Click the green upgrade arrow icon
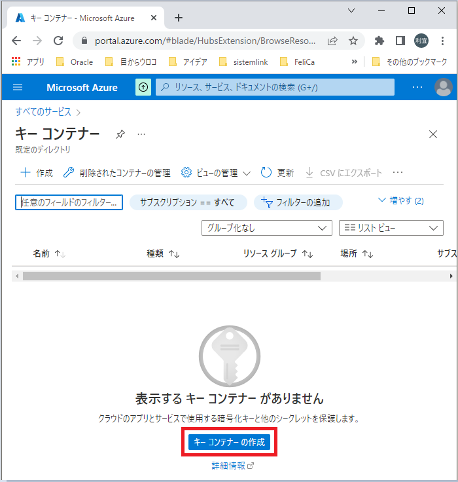Image resolution: width=458 pixels, height=482 pixels. click(x=143, y=87)
